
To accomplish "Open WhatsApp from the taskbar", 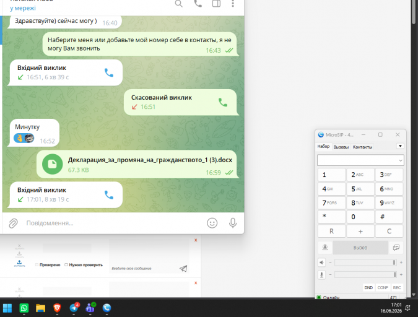I will (24, 308).
